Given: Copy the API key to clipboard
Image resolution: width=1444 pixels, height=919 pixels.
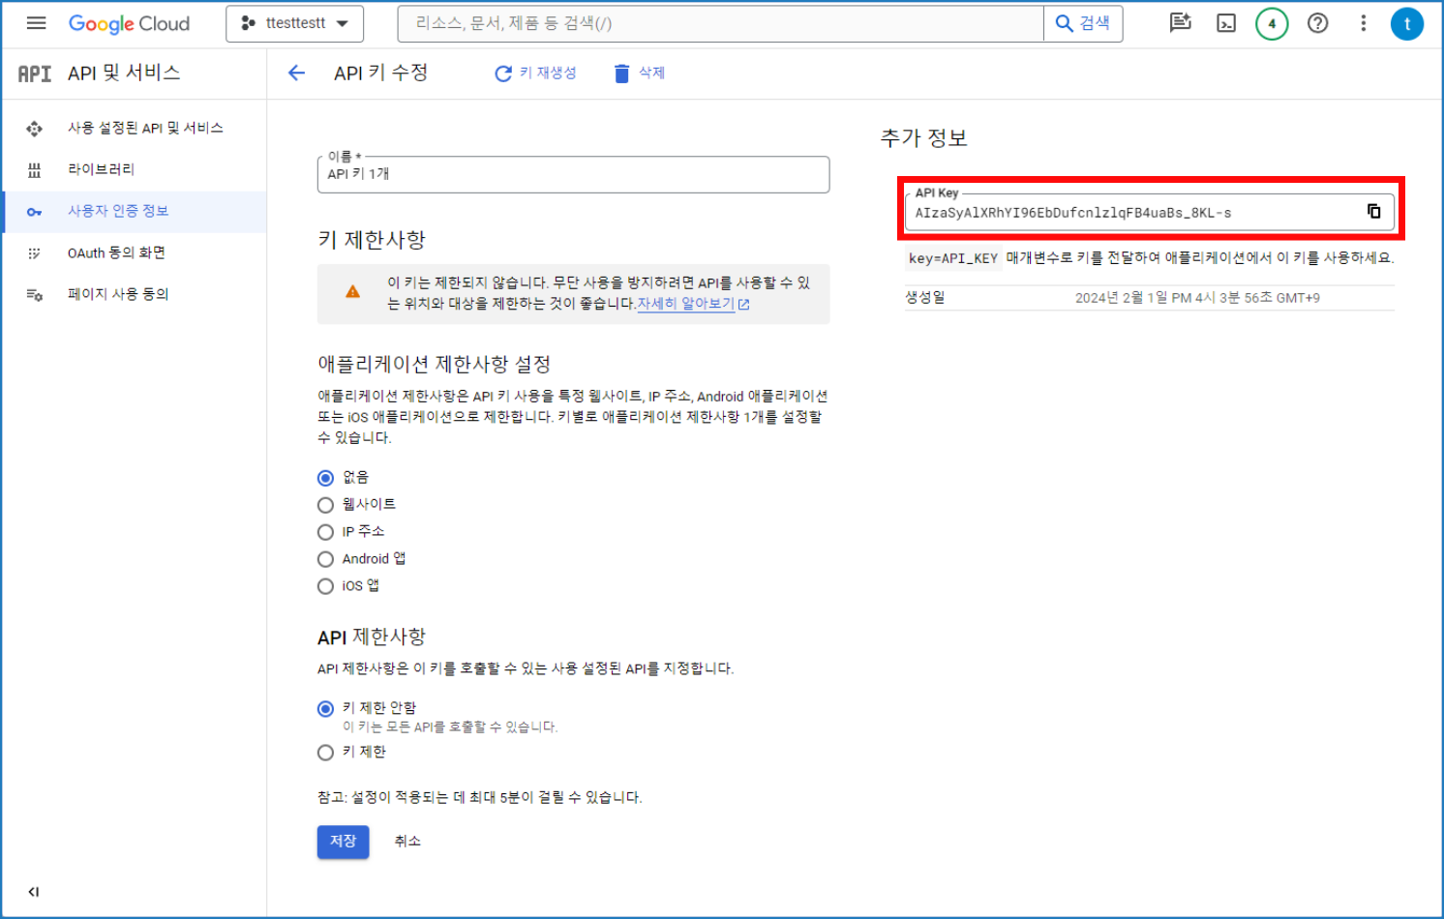Looking at the screenshot, I should [1373, 212].
